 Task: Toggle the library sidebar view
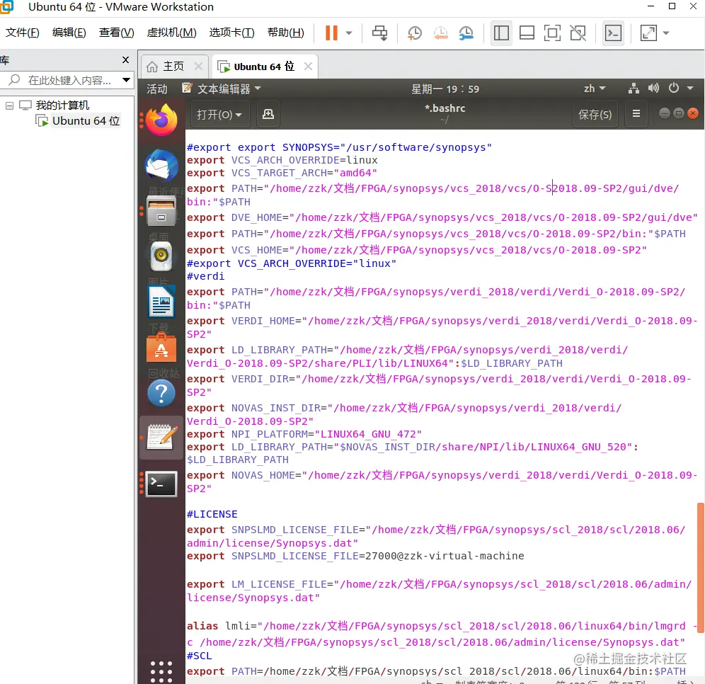coord(501,33)
